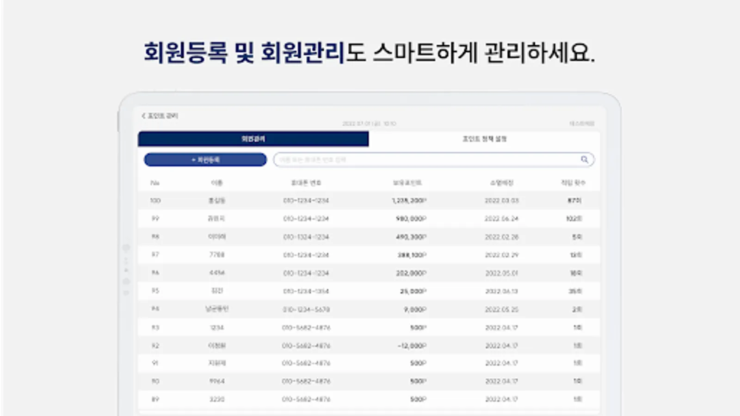Select the member named 3230
This screenshot has height=416, width=740.
click(x=216, y=399)
